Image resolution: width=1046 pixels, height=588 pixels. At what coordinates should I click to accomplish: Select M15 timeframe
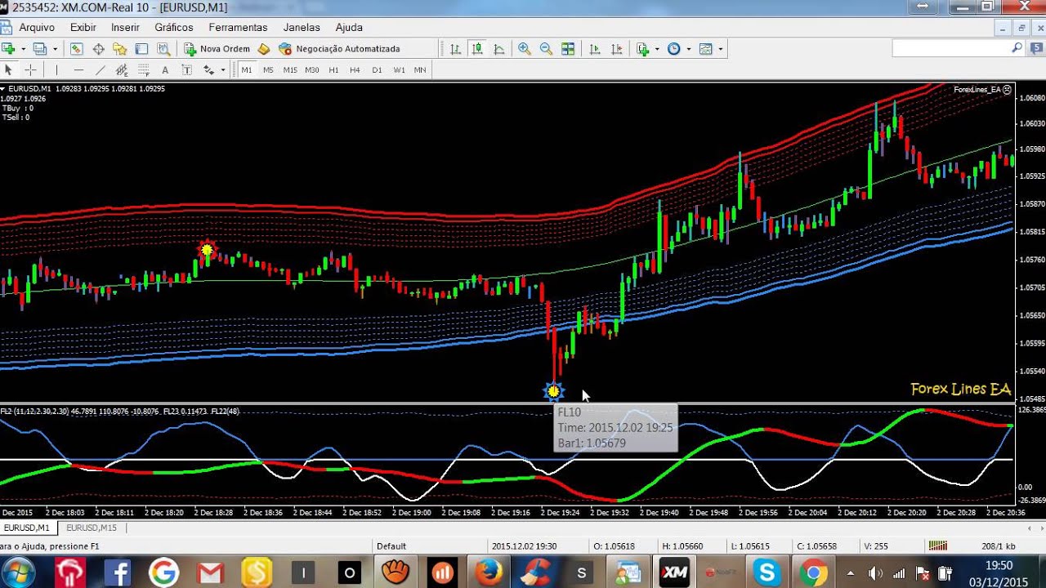click(x=290, y=70)
